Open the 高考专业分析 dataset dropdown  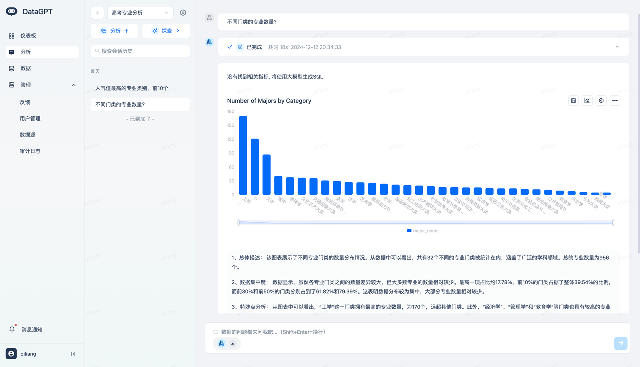pyautogui.click(x=140, y=13)
